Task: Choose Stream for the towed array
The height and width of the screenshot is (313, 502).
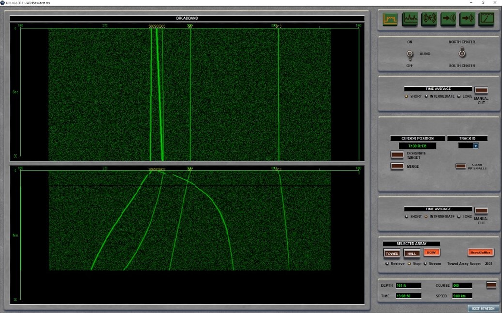Action: 425,264
